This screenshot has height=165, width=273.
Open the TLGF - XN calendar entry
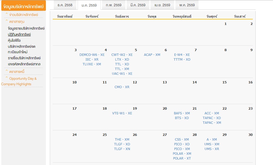[122, 149]
